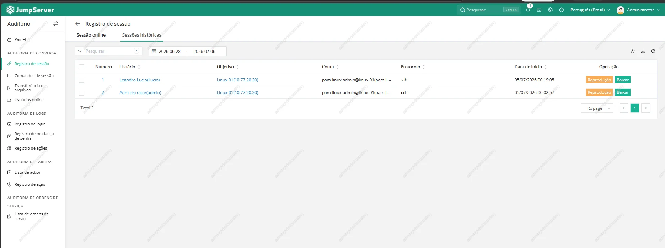Click the 05/07/2026 00:02:57 start time
Viewport: 665px width, 248px height.
coord(534,93)
